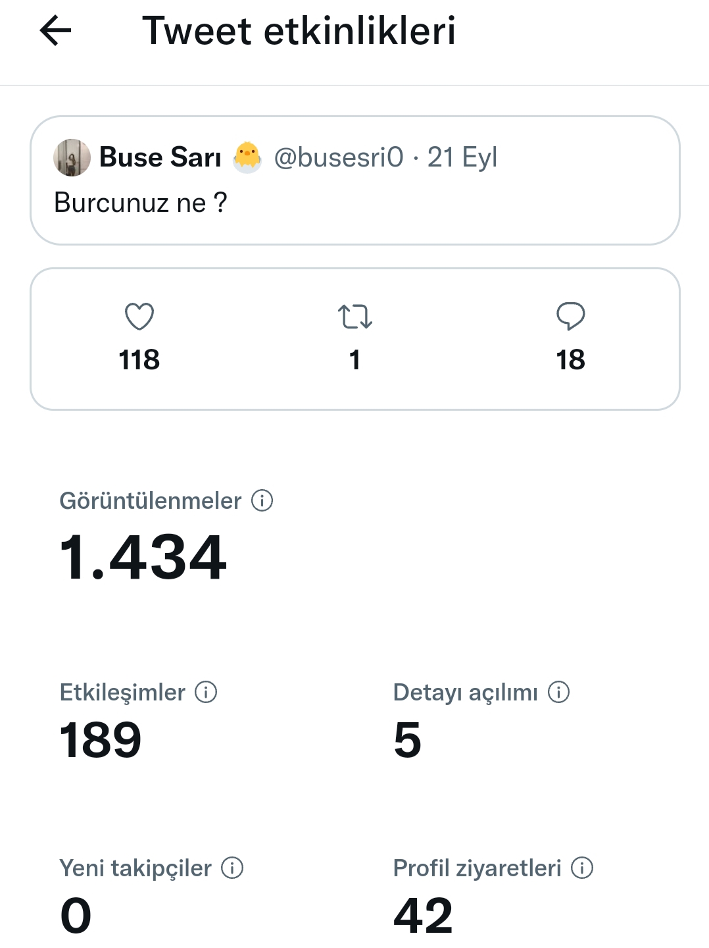Screen dimensions: 709x948
Task: Tap the heart likes icon
Action: (x=139, y=316)
